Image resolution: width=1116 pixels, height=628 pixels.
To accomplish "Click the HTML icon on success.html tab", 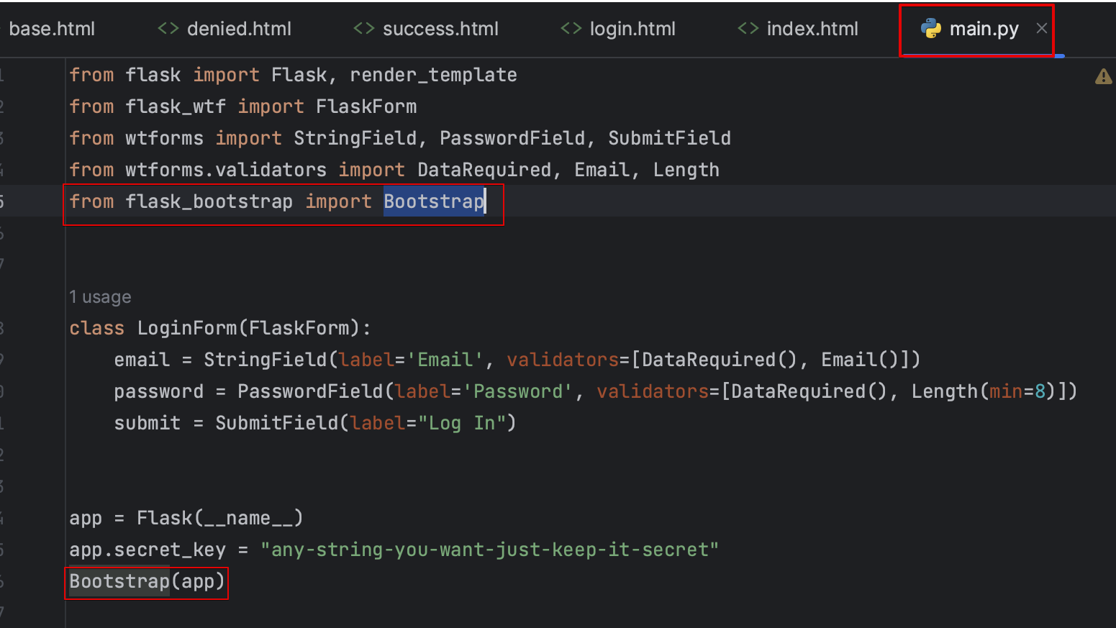I will click(363, 28).
